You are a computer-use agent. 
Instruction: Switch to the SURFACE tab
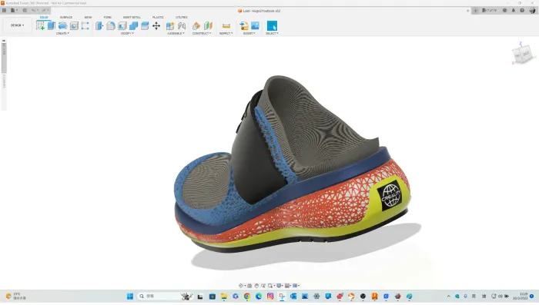tap(66, 17)
